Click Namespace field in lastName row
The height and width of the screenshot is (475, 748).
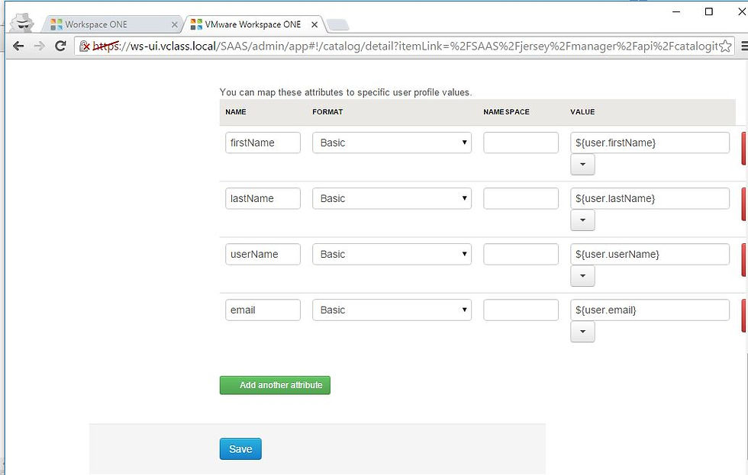pyautogui.click(x=521, y=198)
